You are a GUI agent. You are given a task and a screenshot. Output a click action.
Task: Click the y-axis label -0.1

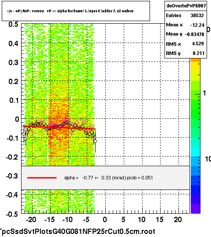pyautogui.click(x=13, y=138)
